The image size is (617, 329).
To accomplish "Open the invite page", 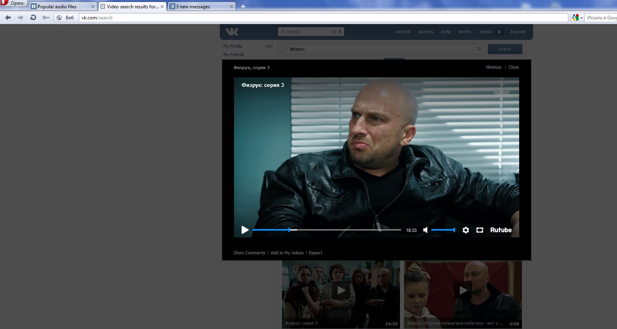I will (465, 32).
